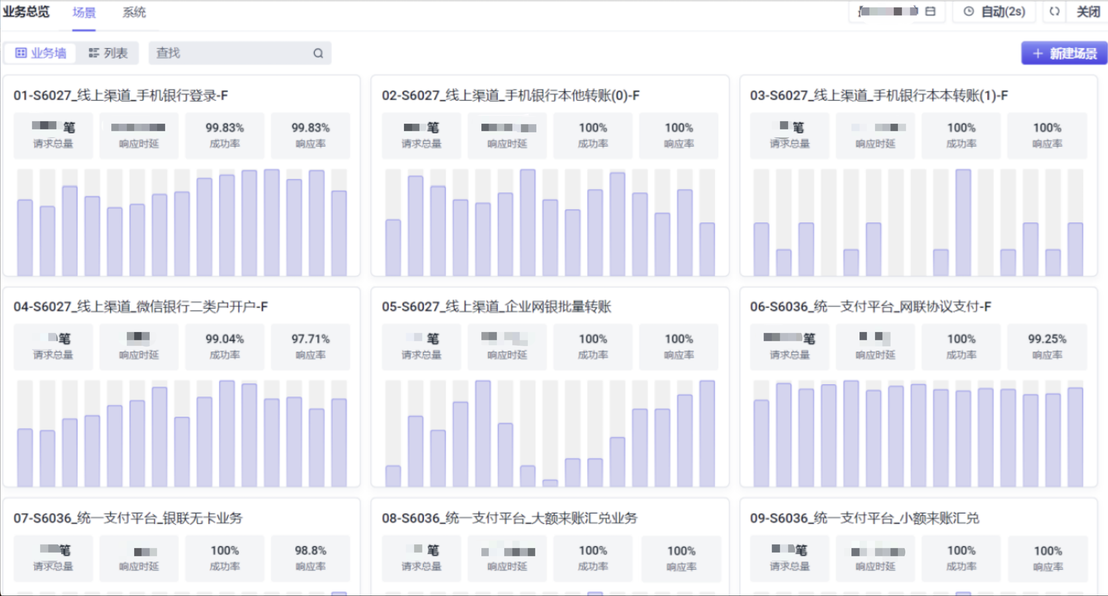
Task: Click the 99.25% 响应率 tile in card 06
Action: click(x=1047, y=347)
